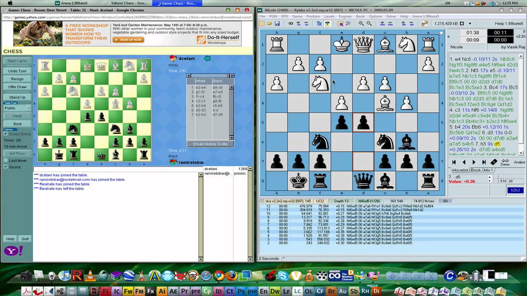Open the Position menu in Arena

pyautogui.click(x=313, y=16)
